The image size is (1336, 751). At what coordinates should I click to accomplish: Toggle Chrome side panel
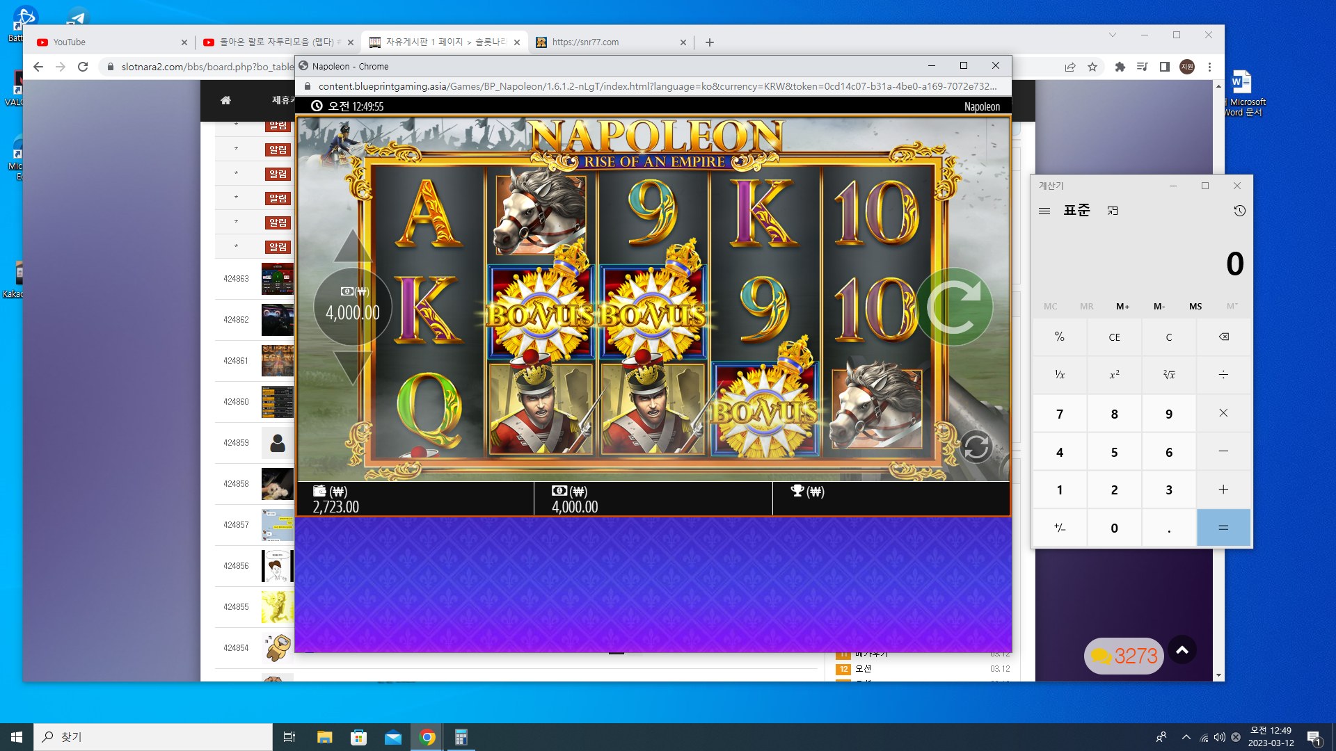coord(1165,67)
